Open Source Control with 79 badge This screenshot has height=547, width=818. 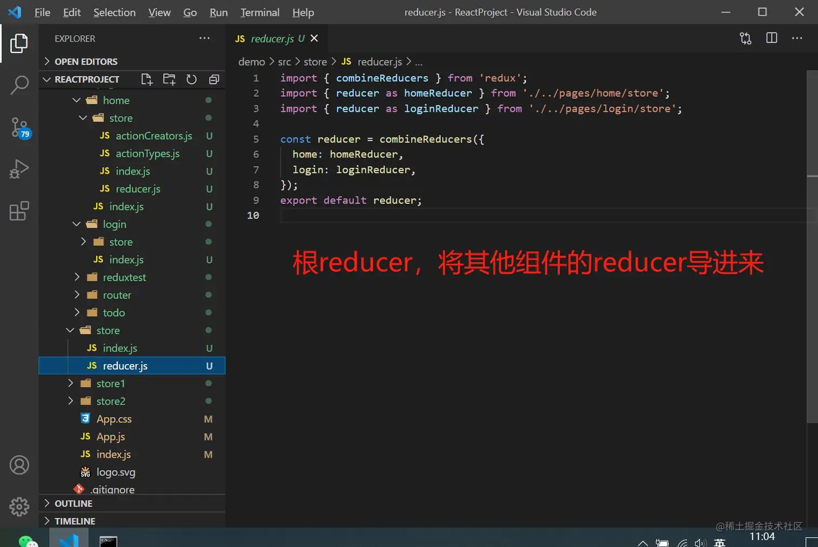pos(20,128)
